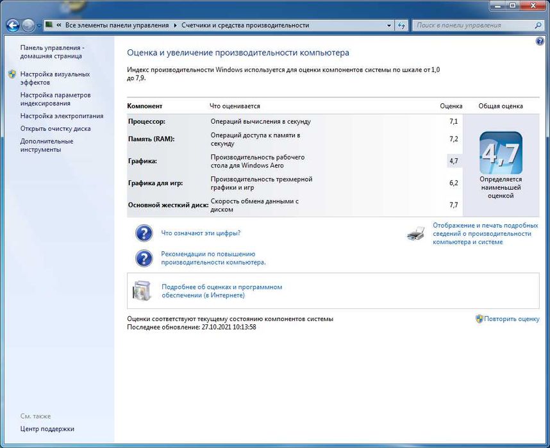Select the 'Основной жесткий диск:' row label
Screen dimensions: 550x448
[169, 205]
